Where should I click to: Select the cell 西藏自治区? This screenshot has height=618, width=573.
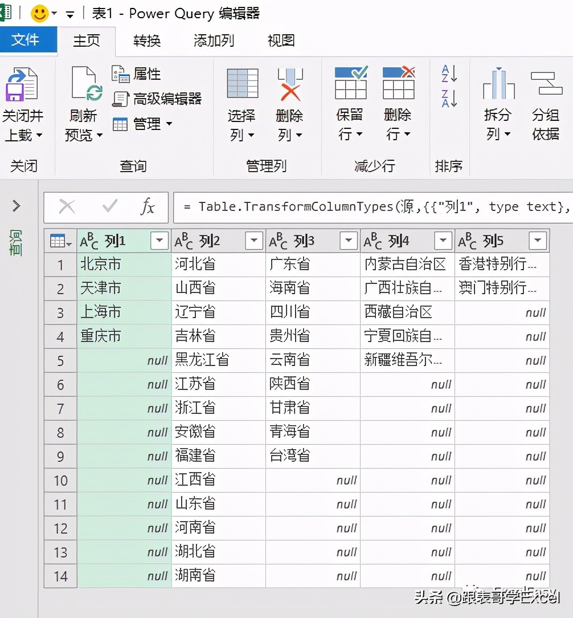408,312
